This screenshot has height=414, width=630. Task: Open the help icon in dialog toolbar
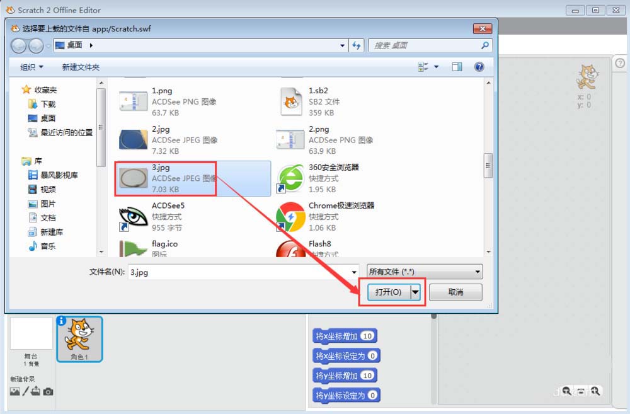click(479, 67)
